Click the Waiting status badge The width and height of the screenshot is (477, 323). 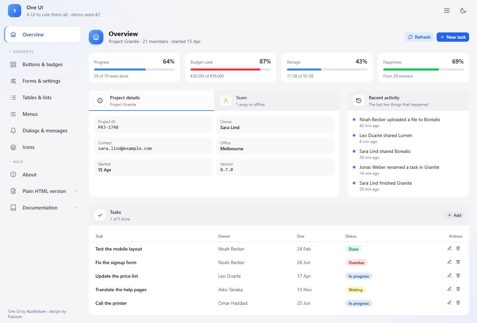pos(355,290)
